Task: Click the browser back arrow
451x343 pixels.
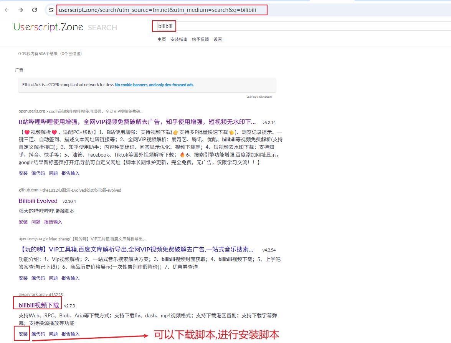Action: tap(7, 10)
